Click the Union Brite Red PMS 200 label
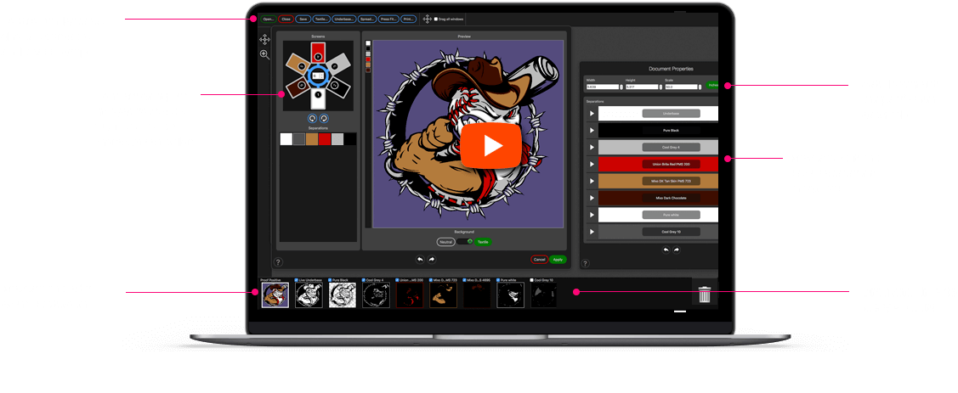The image size is (958, 393). [671, 164]
